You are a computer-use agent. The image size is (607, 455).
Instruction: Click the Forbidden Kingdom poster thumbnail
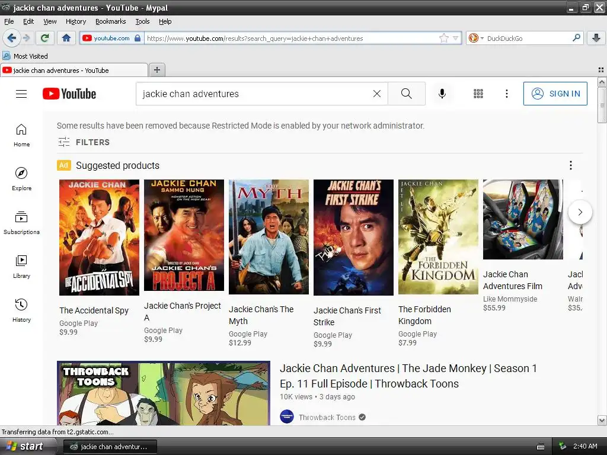pyautogui.click(x=438, y=237)
